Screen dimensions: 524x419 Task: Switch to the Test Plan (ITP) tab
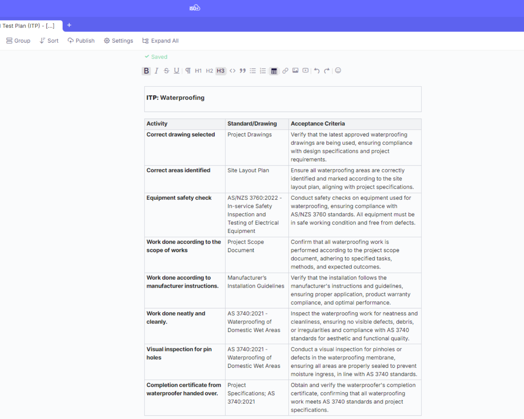click(28, 26)
